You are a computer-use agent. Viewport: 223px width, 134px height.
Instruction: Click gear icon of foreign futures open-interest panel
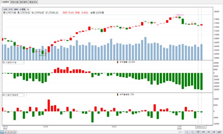click(x=3, y=62)
